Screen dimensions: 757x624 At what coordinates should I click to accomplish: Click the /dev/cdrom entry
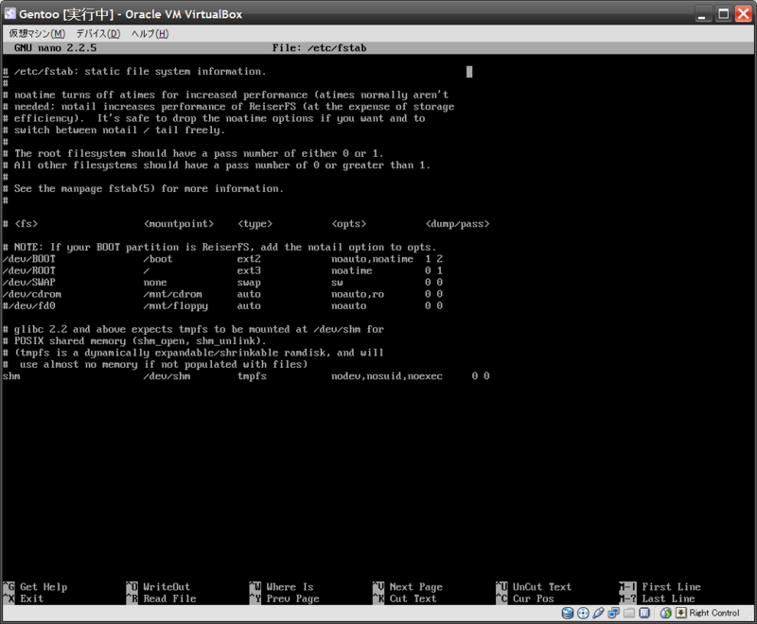point(32,294)
